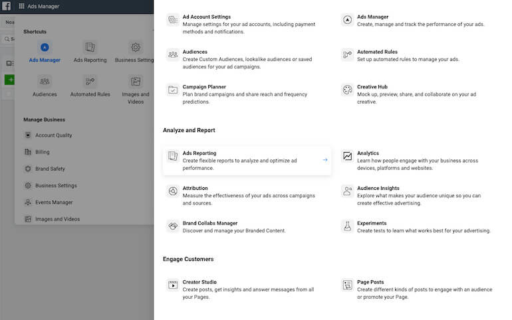Screen dimensions: 512x320
Task: Click the Business Settings gear shortcut
Action: 136,48
